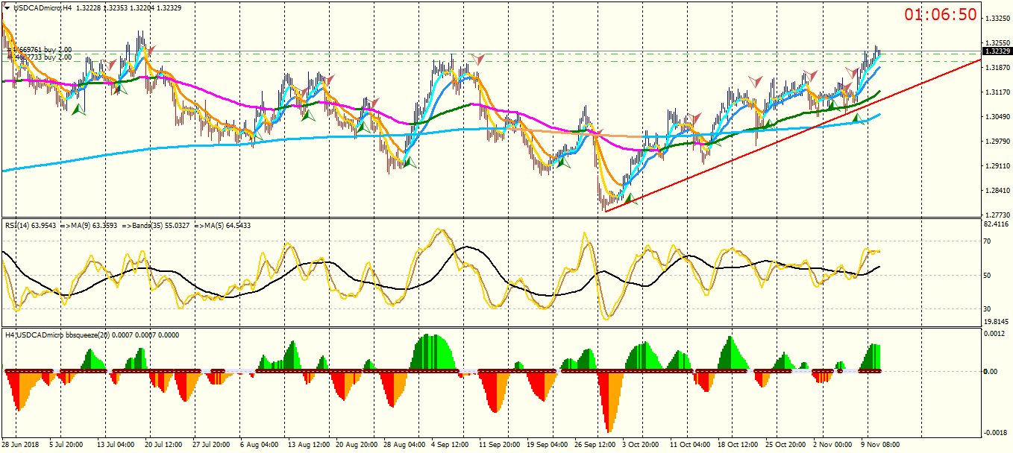This screenshot has height=453, width=1013.
Task: Click the 82.4116 RSI scale value
Action: [997, 224]
